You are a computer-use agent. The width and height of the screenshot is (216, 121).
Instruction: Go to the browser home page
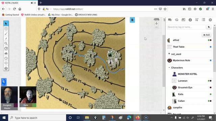(20, 9)
